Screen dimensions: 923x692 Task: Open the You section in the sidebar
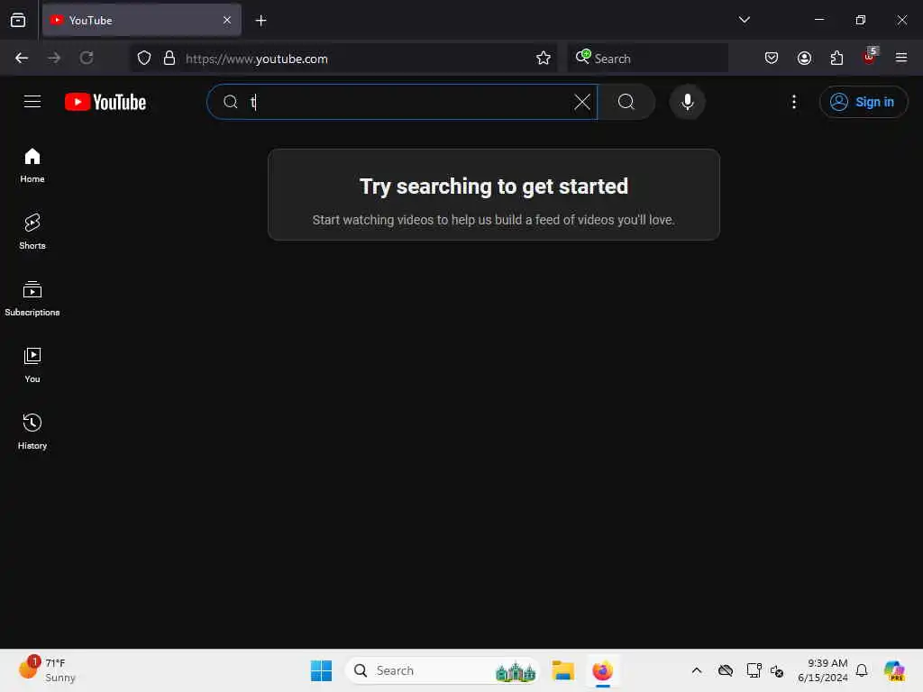[32, 366]
